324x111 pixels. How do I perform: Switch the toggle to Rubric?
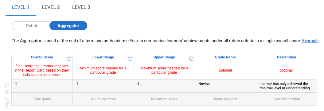click(x=32, y=26)
